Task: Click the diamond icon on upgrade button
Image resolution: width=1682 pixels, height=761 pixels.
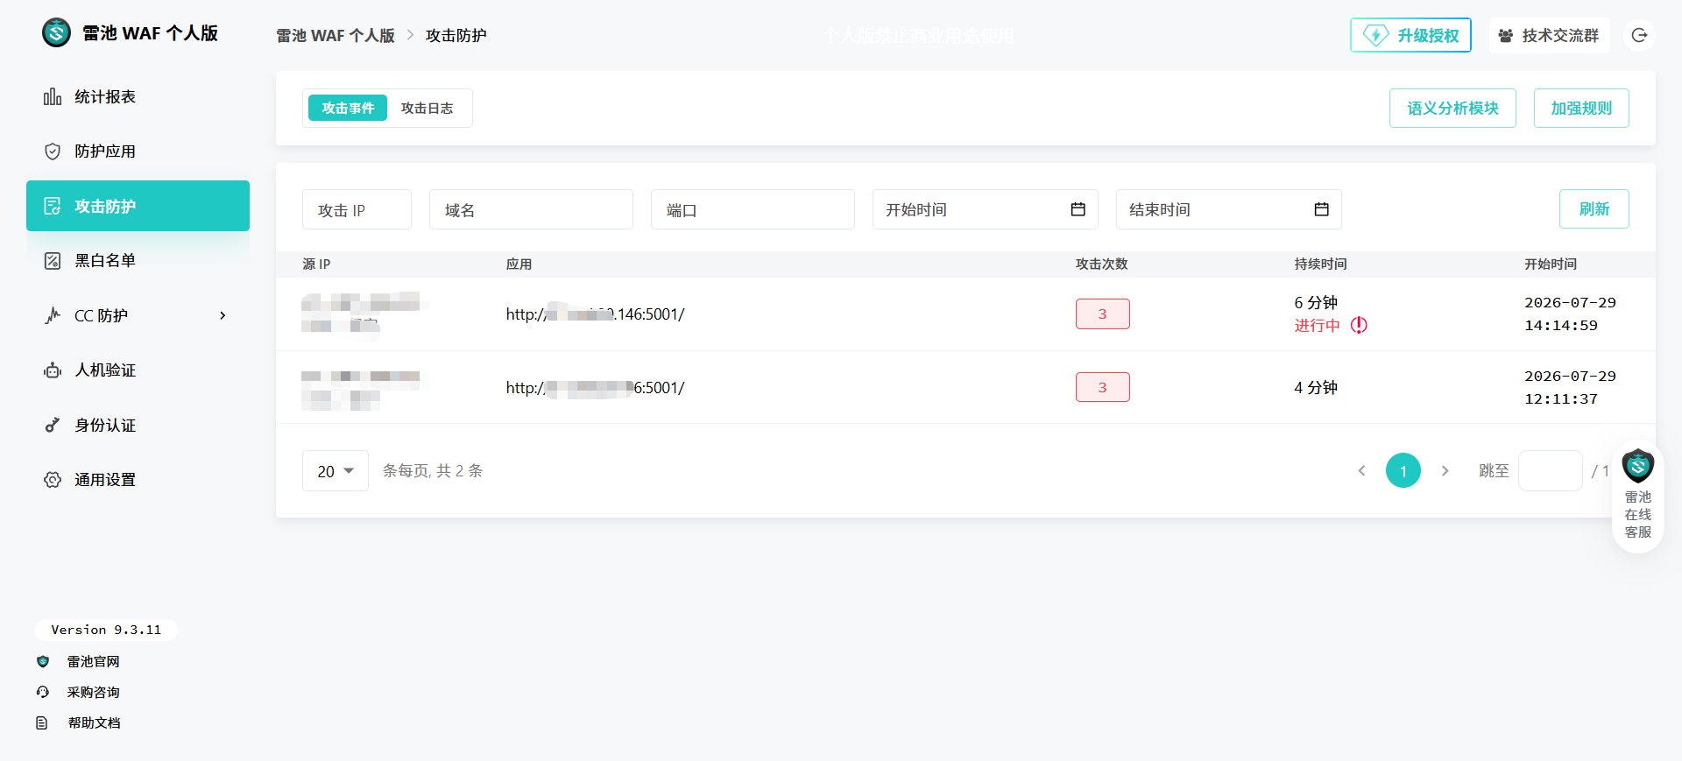Action: 1375,35
